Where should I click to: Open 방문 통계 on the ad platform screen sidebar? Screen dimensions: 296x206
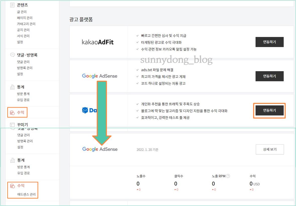pos(23,94)
